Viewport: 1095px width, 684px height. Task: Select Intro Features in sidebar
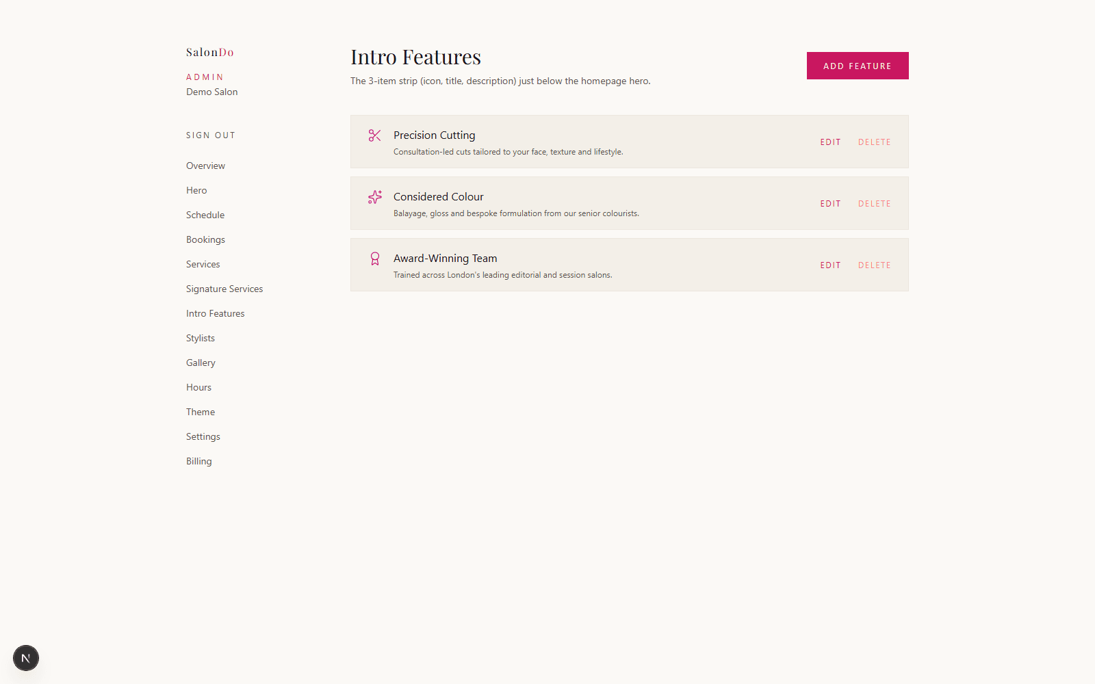point(216,313)
